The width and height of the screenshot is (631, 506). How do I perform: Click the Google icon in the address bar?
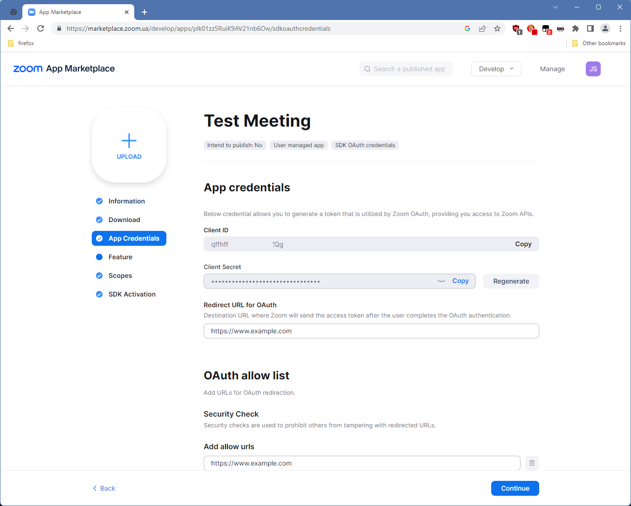coord(467,28)
